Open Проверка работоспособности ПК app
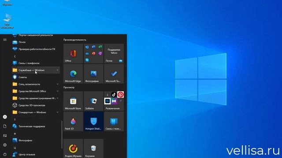 tap(36, 49)
